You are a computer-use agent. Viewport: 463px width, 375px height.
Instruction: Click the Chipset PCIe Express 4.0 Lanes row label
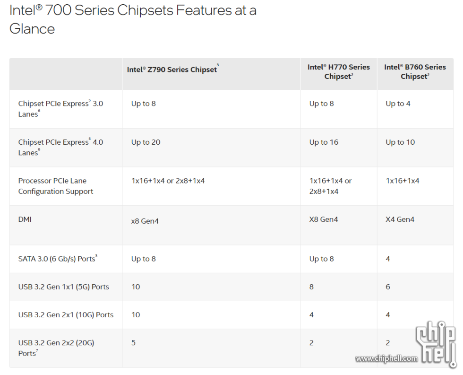[60, 148]
